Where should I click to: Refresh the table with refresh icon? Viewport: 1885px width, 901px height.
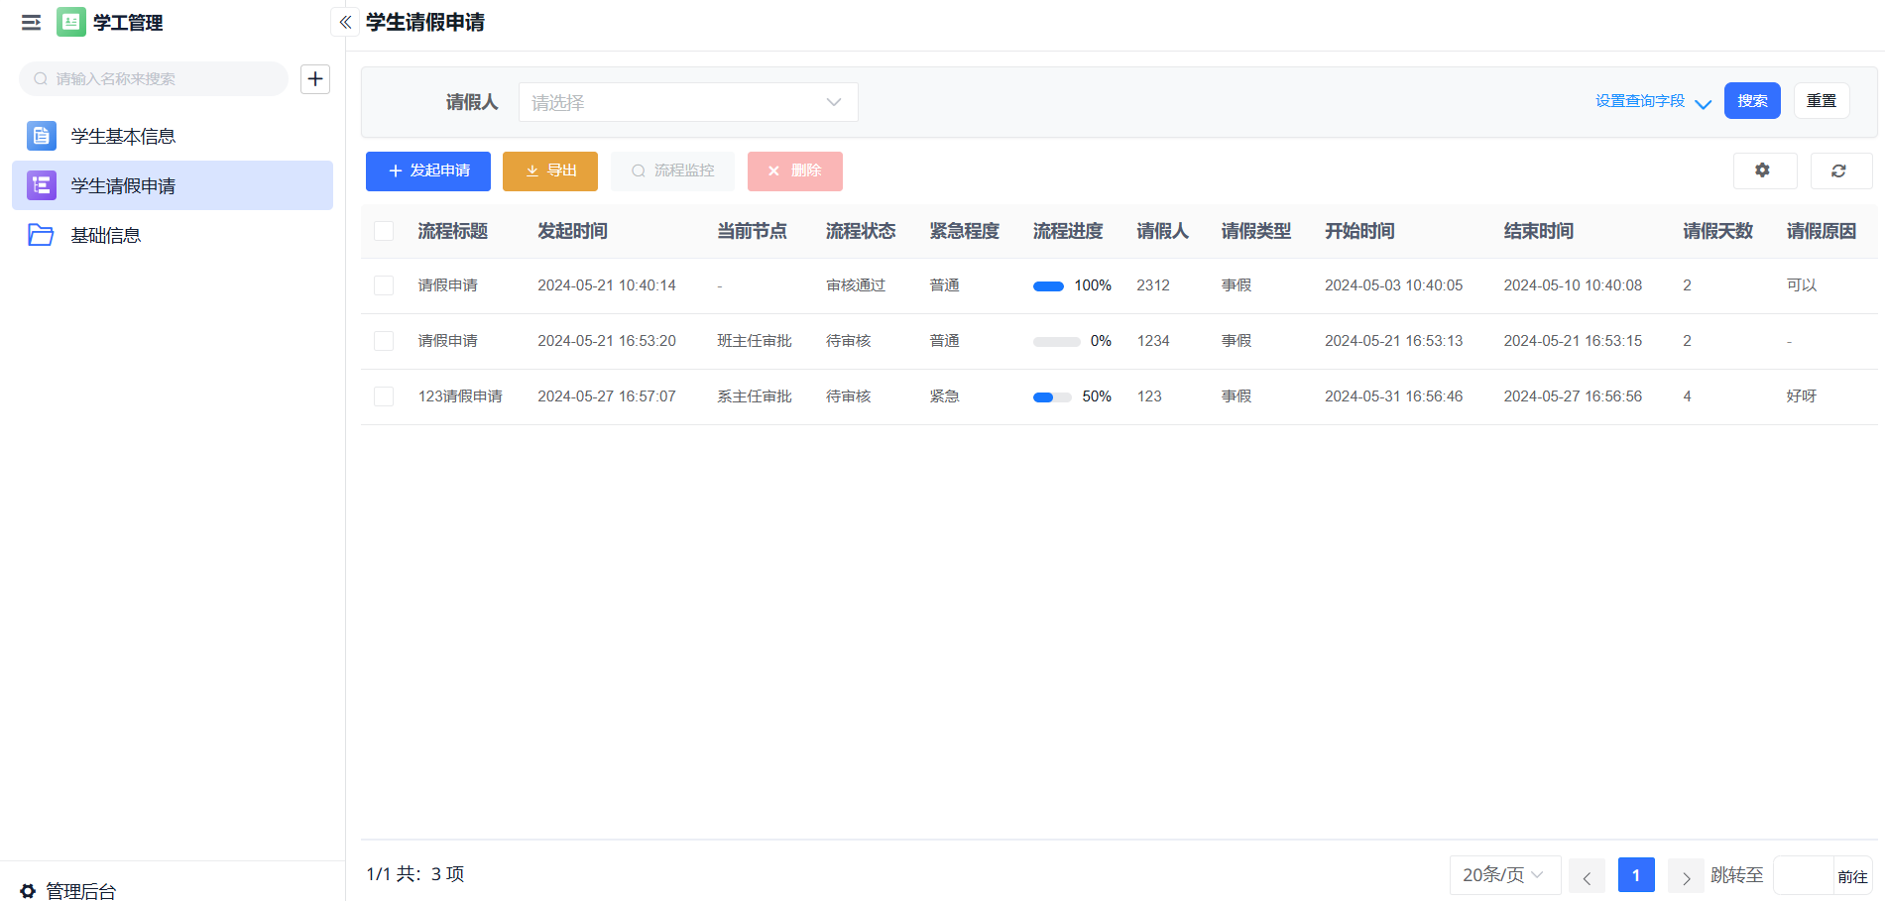pyautogui.click(x=1838, y=170)
